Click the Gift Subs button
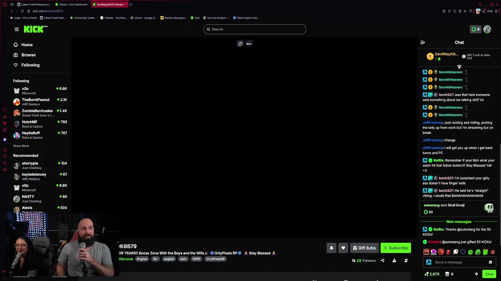The width and height of the screenshot is (501, 281). [x=364, y=248]
